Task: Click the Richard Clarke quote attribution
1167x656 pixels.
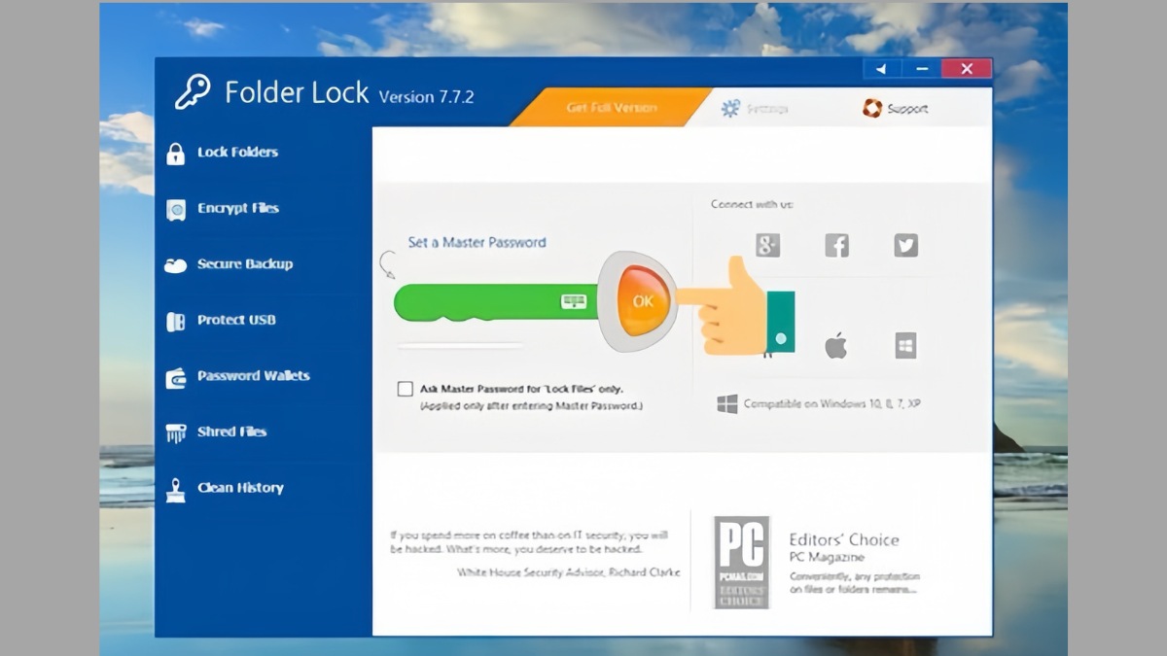Action: [x=569, y=572]
